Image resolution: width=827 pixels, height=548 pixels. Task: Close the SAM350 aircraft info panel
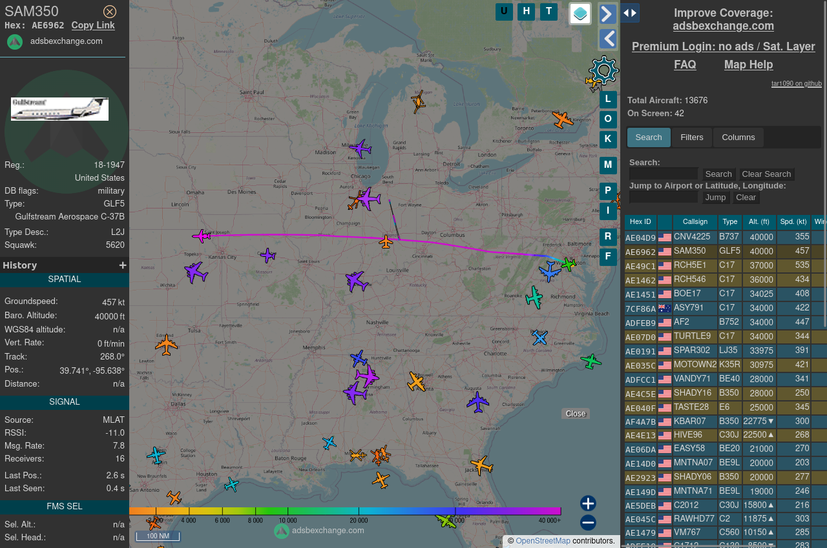(x=110, y=12)
